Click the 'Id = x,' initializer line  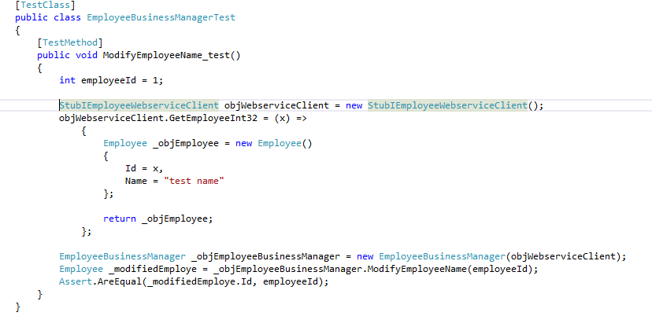pos(144,168)
